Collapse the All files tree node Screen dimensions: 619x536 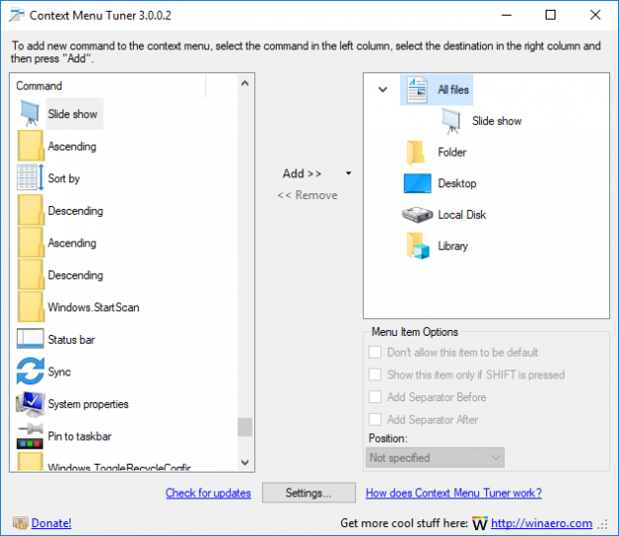(x=383, y=90)
